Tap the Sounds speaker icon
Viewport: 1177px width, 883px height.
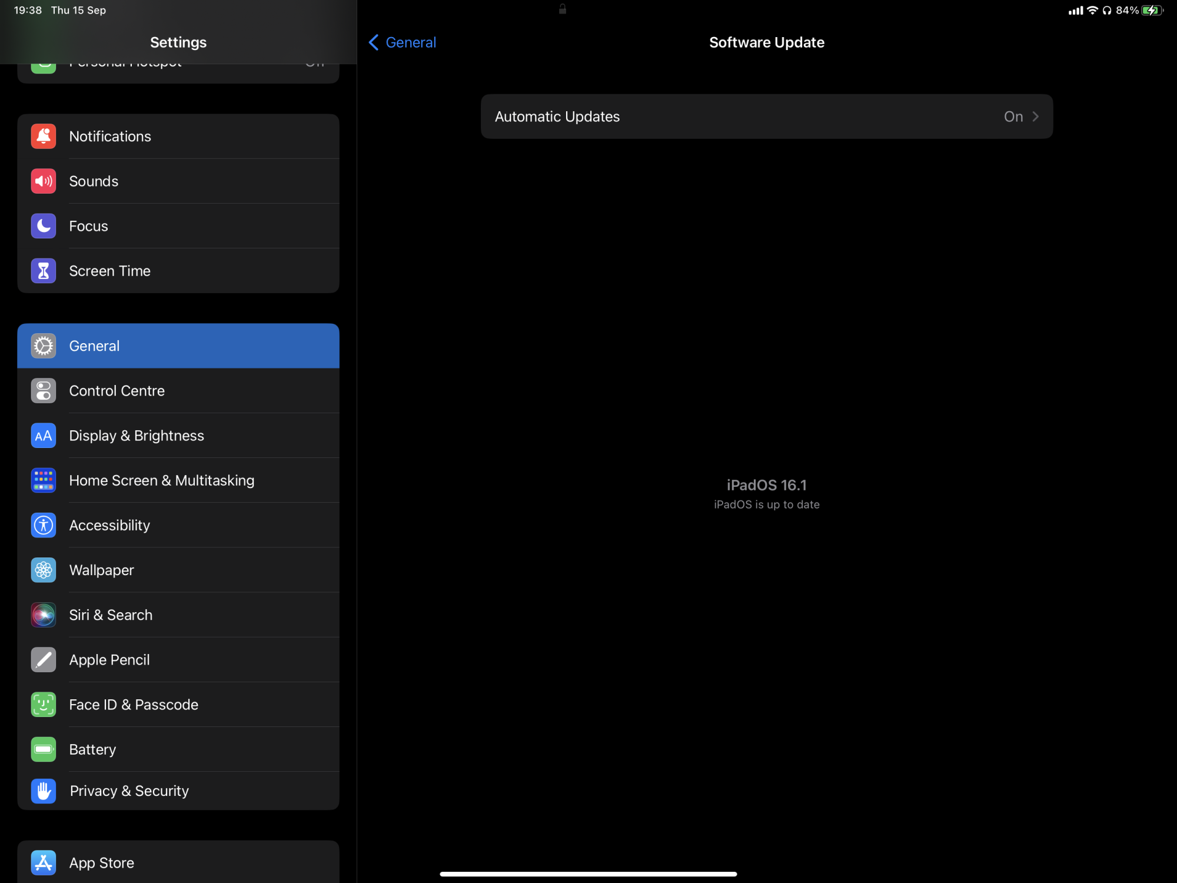(x=44, y=181)
